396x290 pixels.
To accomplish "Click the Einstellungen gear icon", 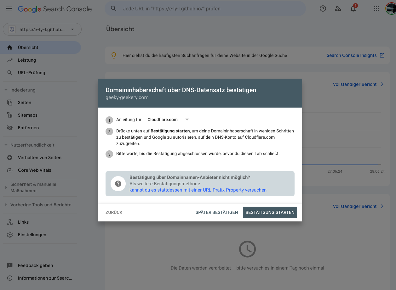I will pos(10,235).
